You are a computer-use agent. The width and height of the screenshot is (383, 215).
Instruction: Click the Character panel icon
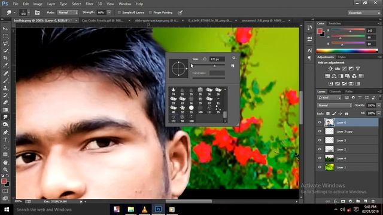(309, 50)
